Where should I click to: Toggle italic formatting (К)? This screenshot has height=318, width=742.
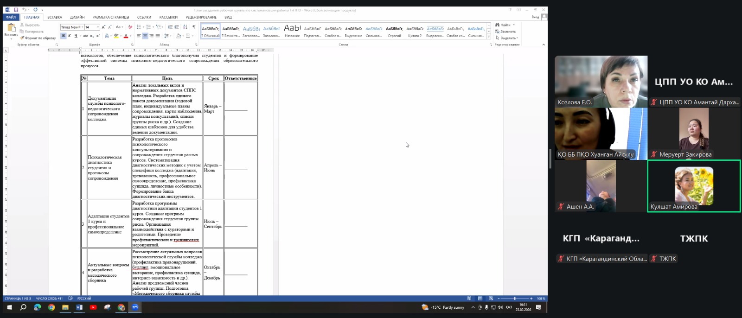point(70,36)
